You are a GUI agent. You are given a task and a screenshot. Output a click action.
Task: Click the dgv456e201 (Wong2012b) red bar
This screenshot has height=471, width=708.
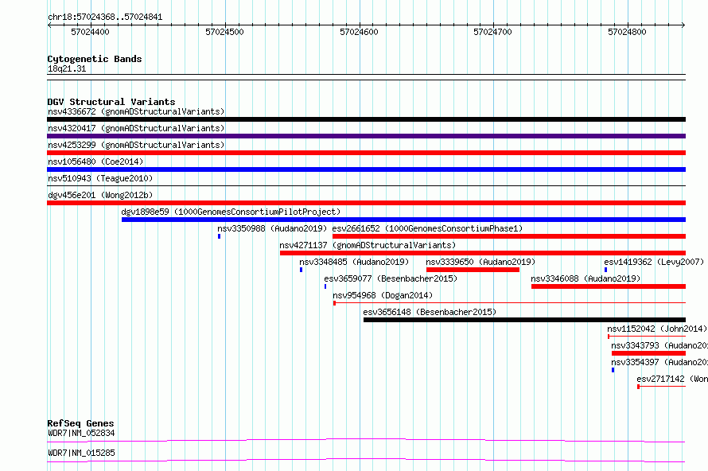tap(366, 203)
